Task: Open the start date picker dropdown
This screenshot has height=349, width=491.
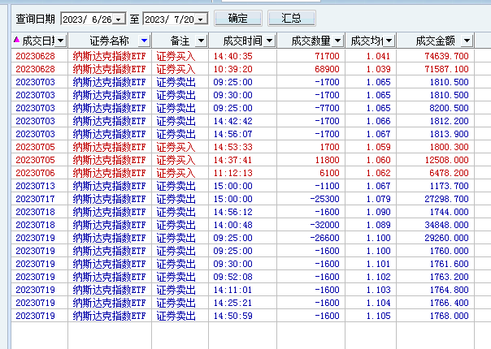Action: coord(119,19)
